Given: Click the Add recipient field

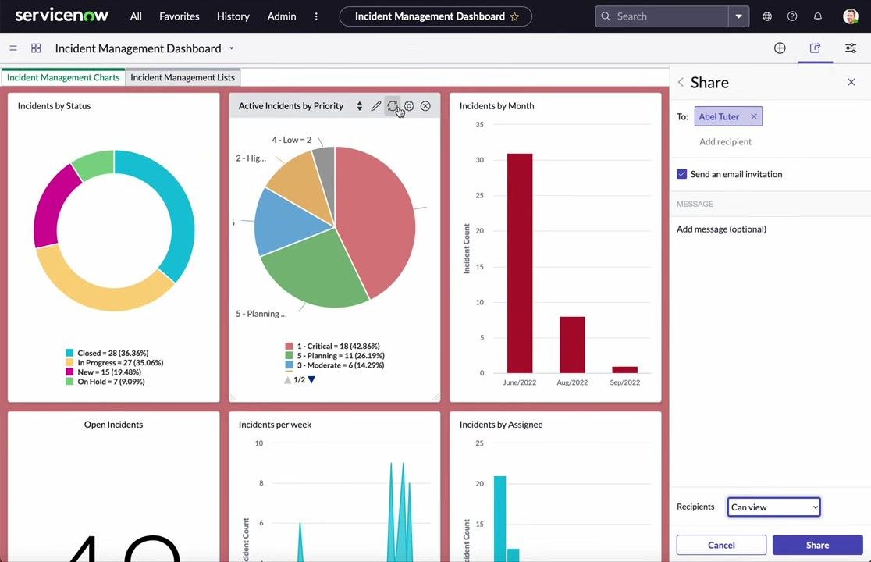Looking at the screenshot, I should [x=725, y=141].
